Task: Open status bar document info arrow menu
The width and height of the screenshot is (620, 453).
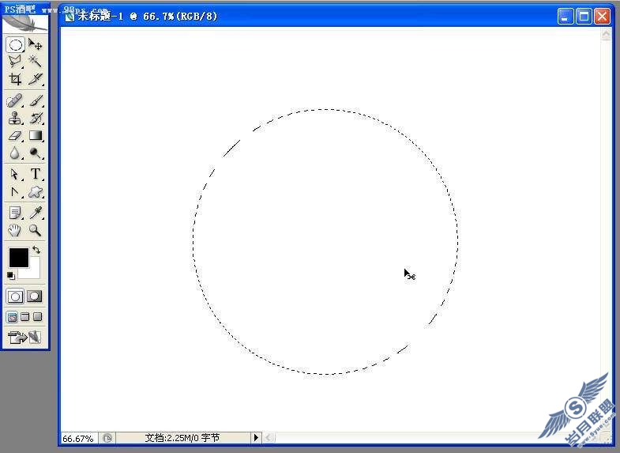Action: point(256,437)
